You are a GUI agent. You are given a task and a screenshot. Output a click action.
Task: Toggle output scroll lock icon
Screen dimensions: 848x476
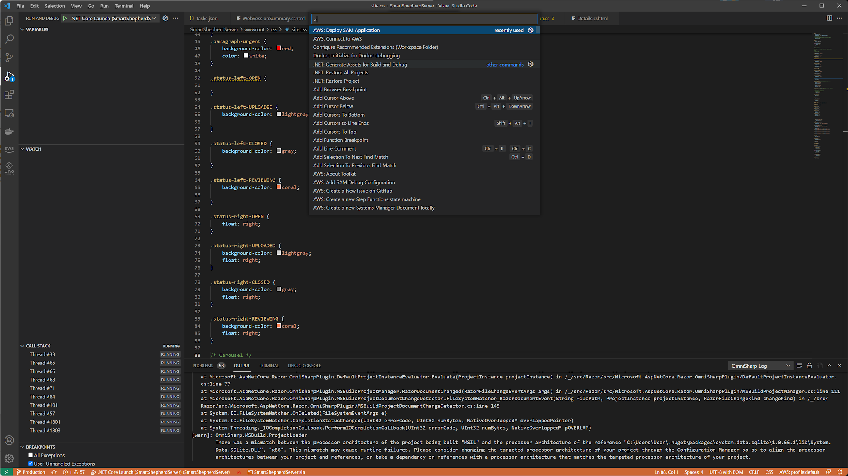(809, 366)
